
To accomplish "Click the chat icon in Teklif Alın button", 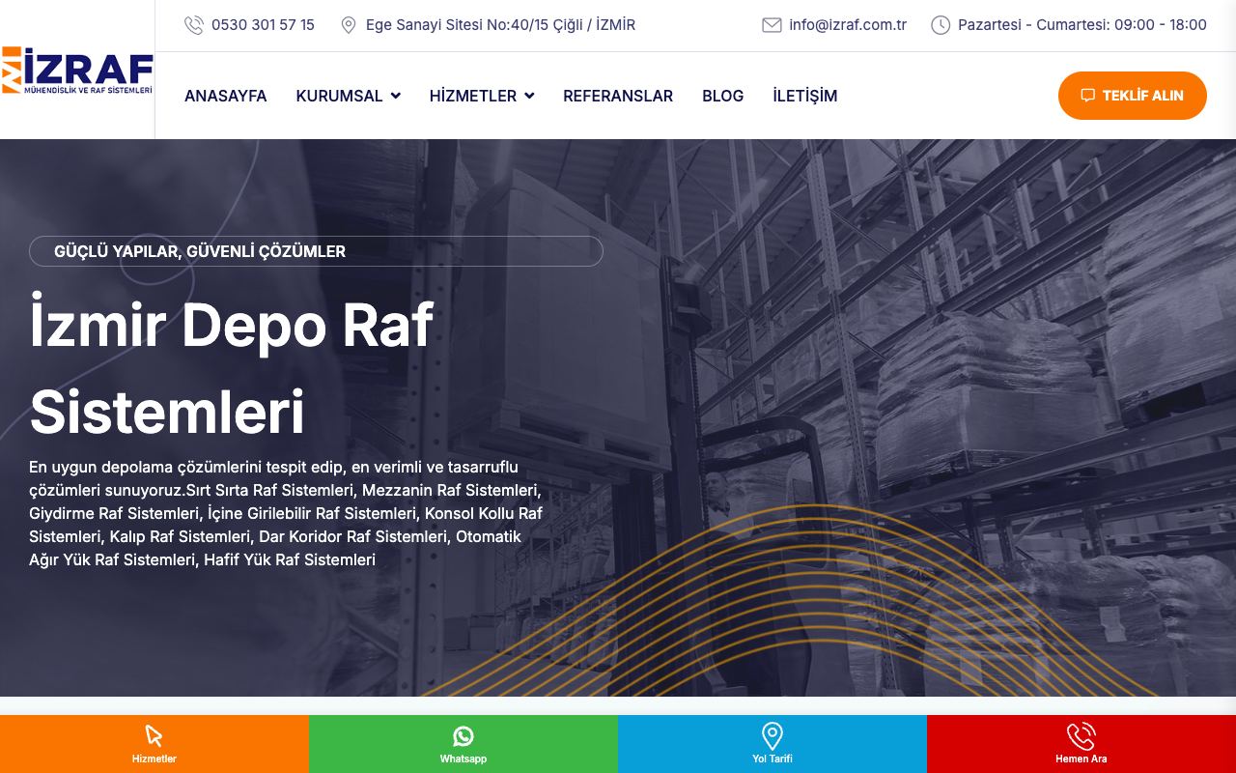I will tap(1087, 96).
